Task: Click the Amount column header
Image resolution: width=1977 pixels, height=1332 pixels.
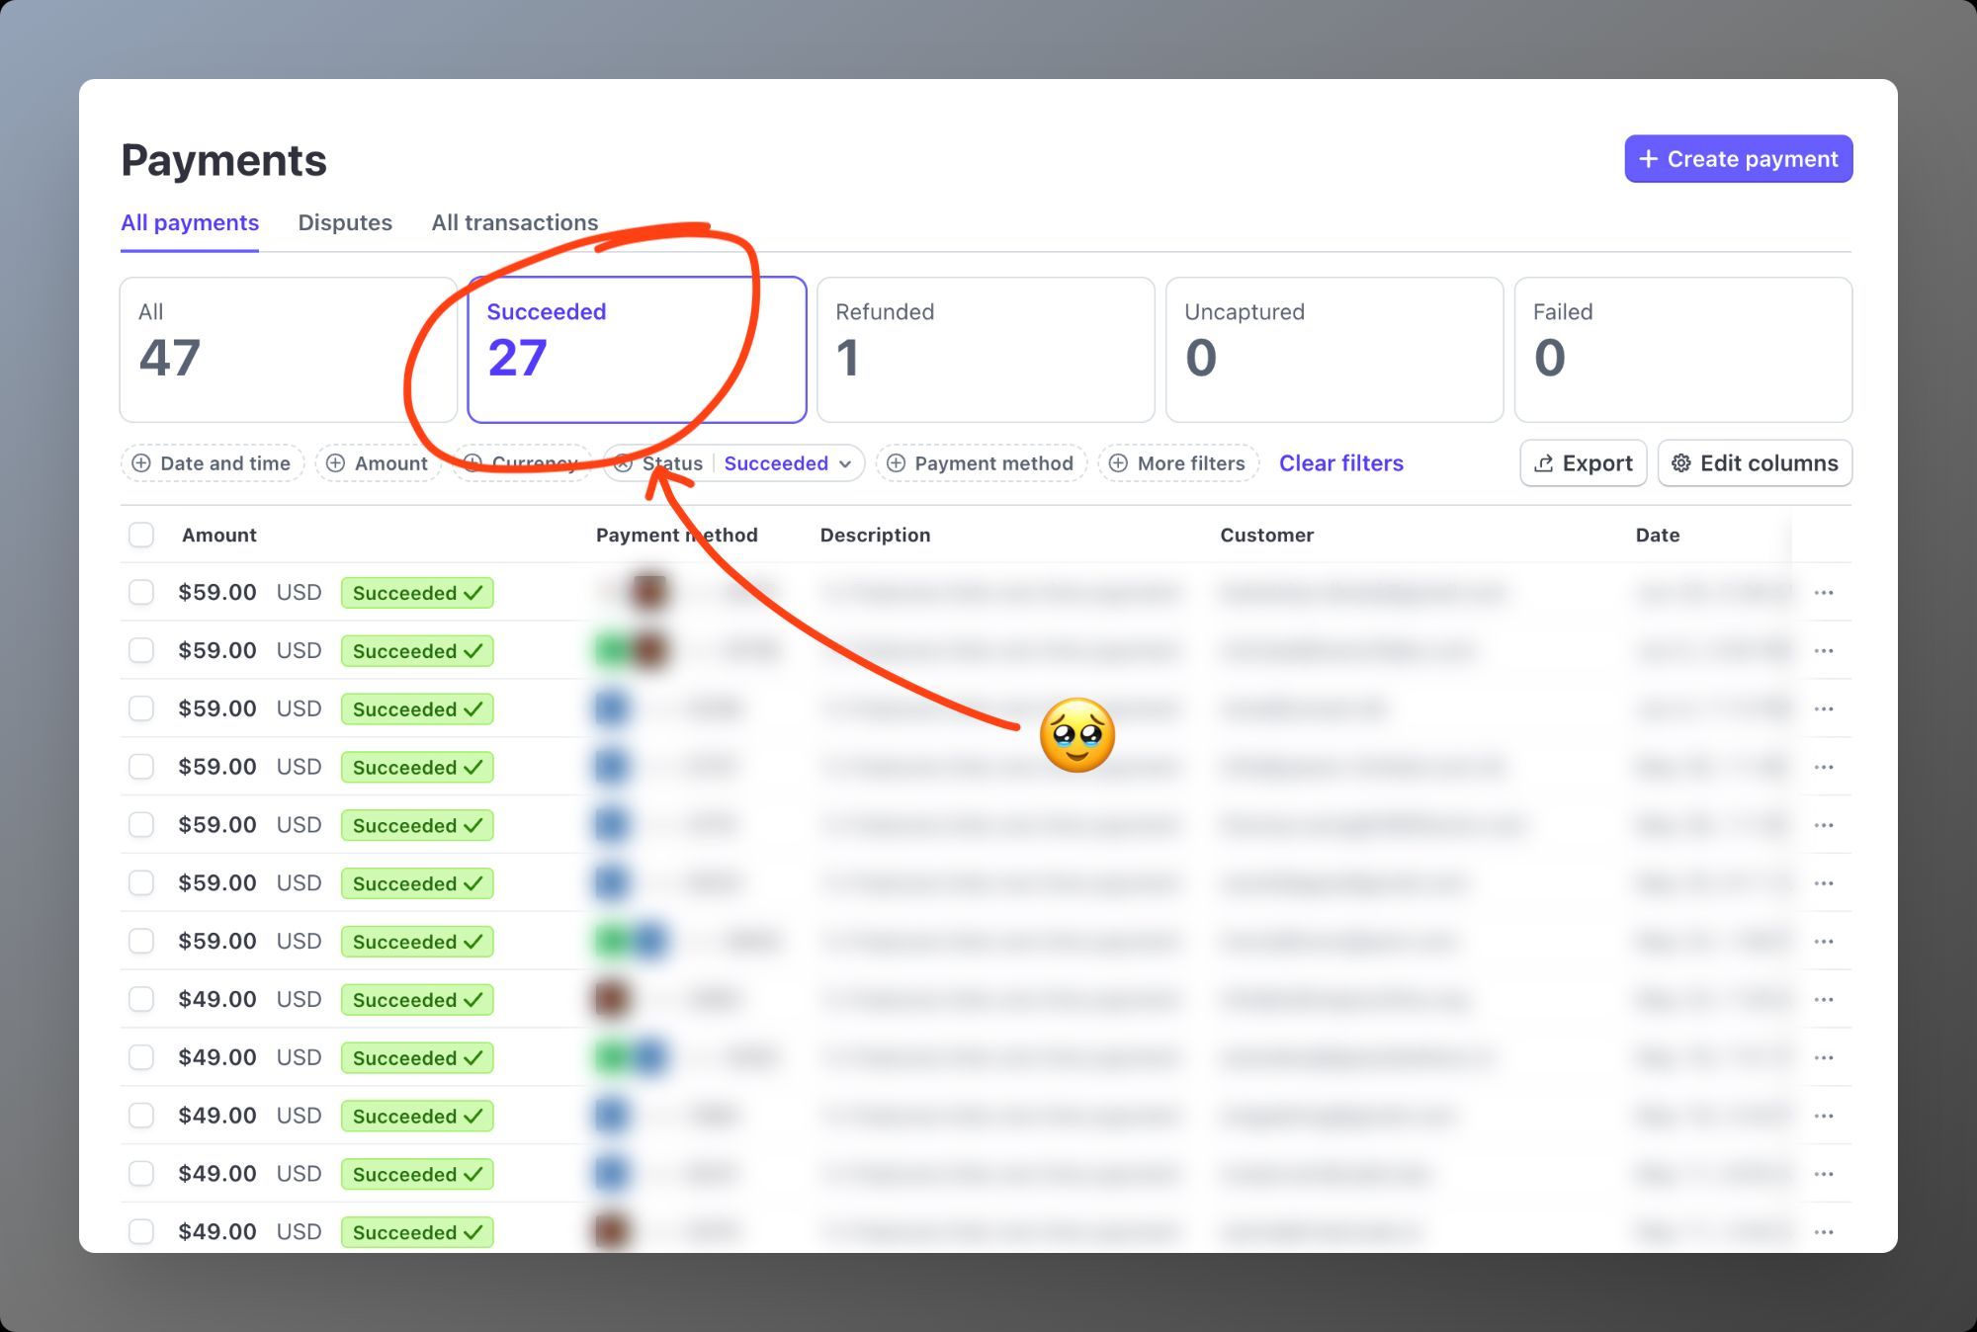Action: (x=218, y=535)
